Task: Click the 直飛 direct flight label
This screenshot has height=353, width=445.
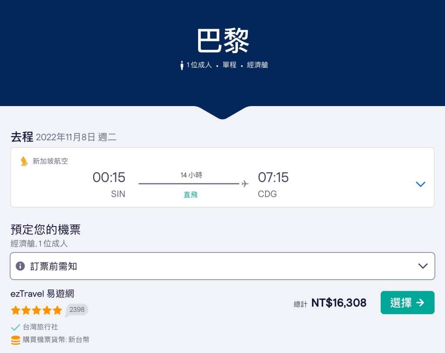Action: point(191,195)
